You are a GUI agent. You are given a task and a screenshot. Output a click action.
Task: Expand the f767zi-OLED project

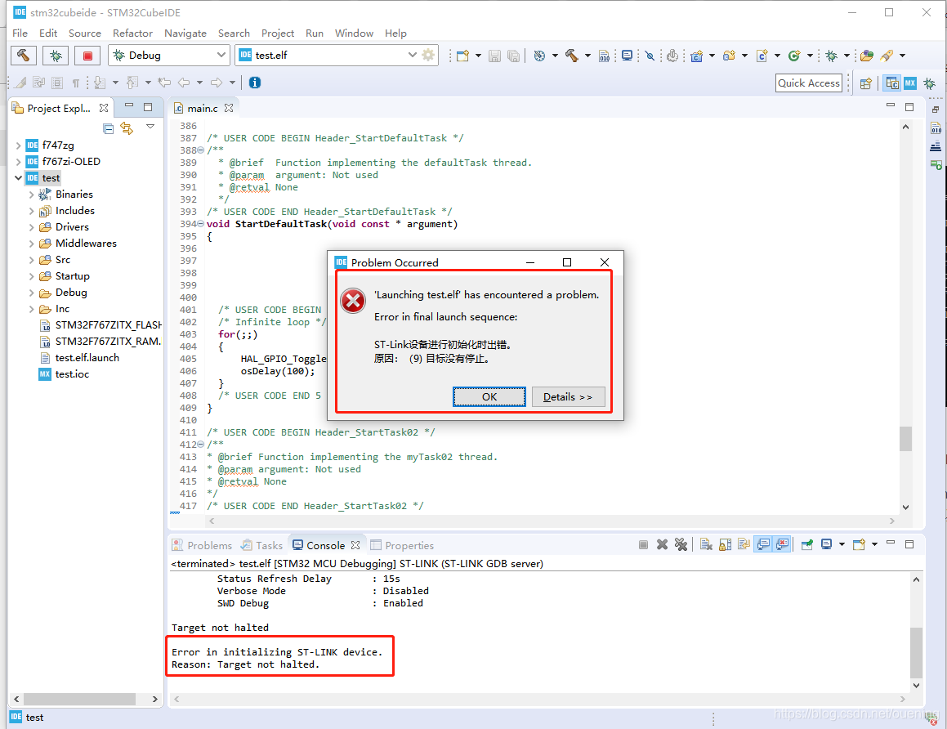18,162
